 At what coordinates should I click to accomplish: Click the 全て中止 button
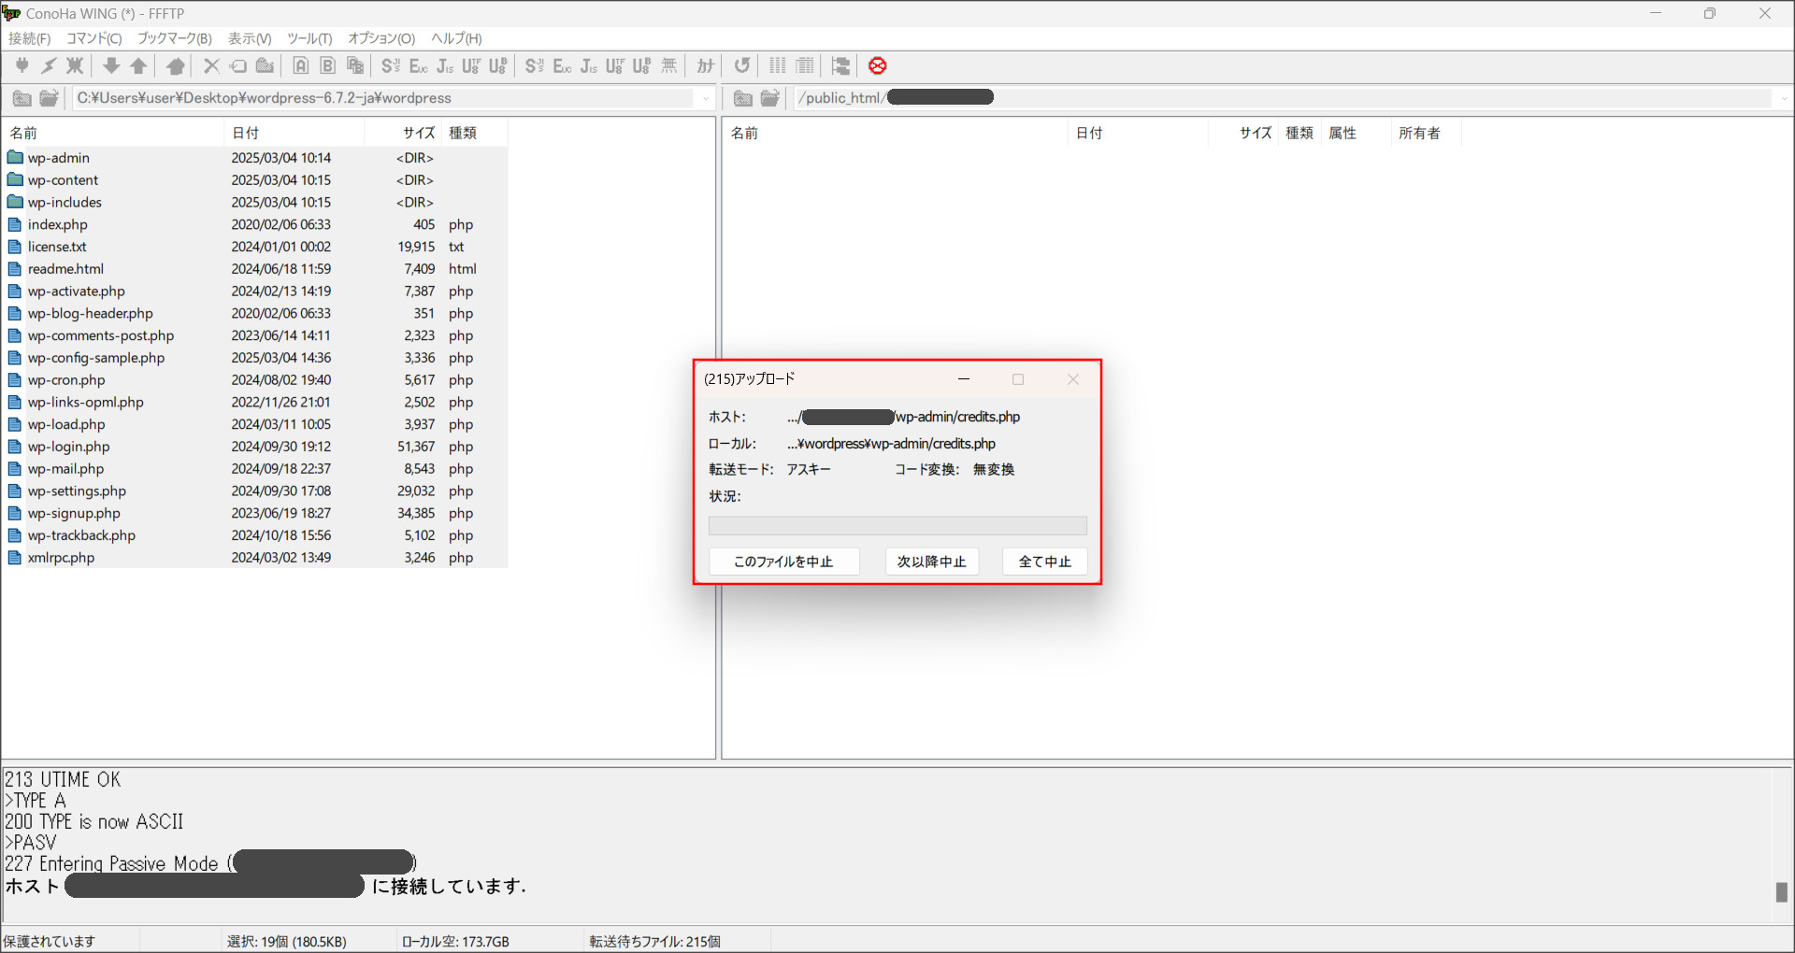point(1044,562)
